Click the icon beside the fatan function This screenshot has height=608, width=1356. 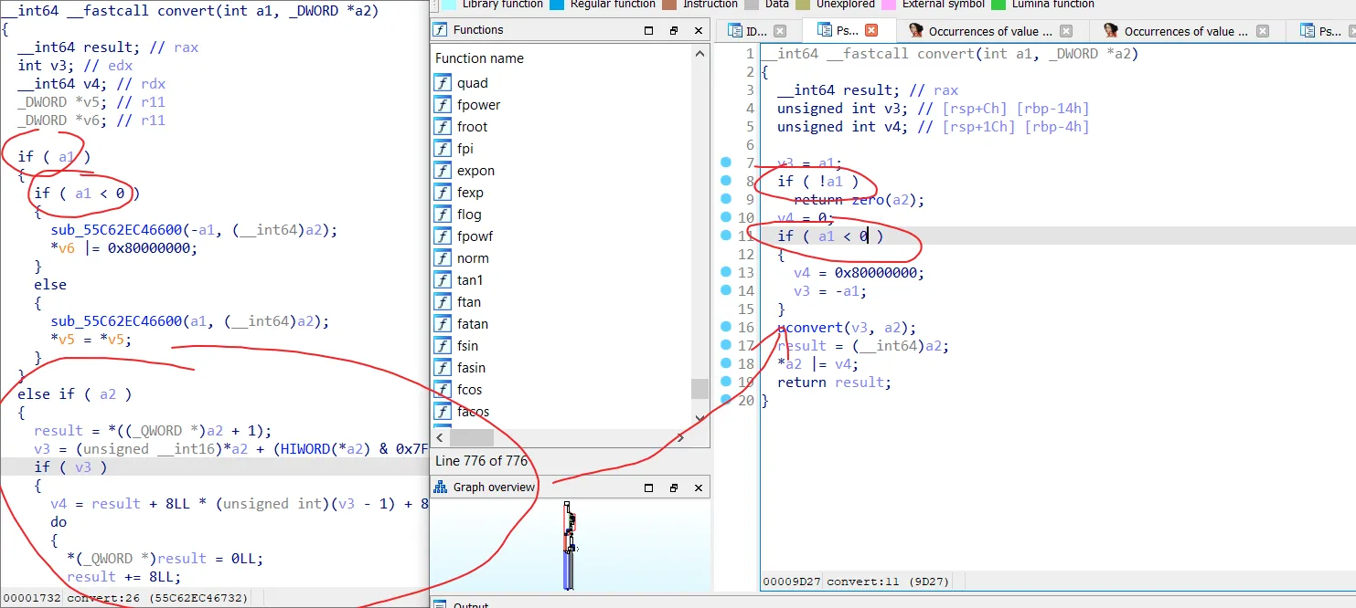tap(443, 324)
